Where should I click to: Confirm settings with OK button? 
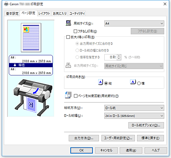point(82,150)
